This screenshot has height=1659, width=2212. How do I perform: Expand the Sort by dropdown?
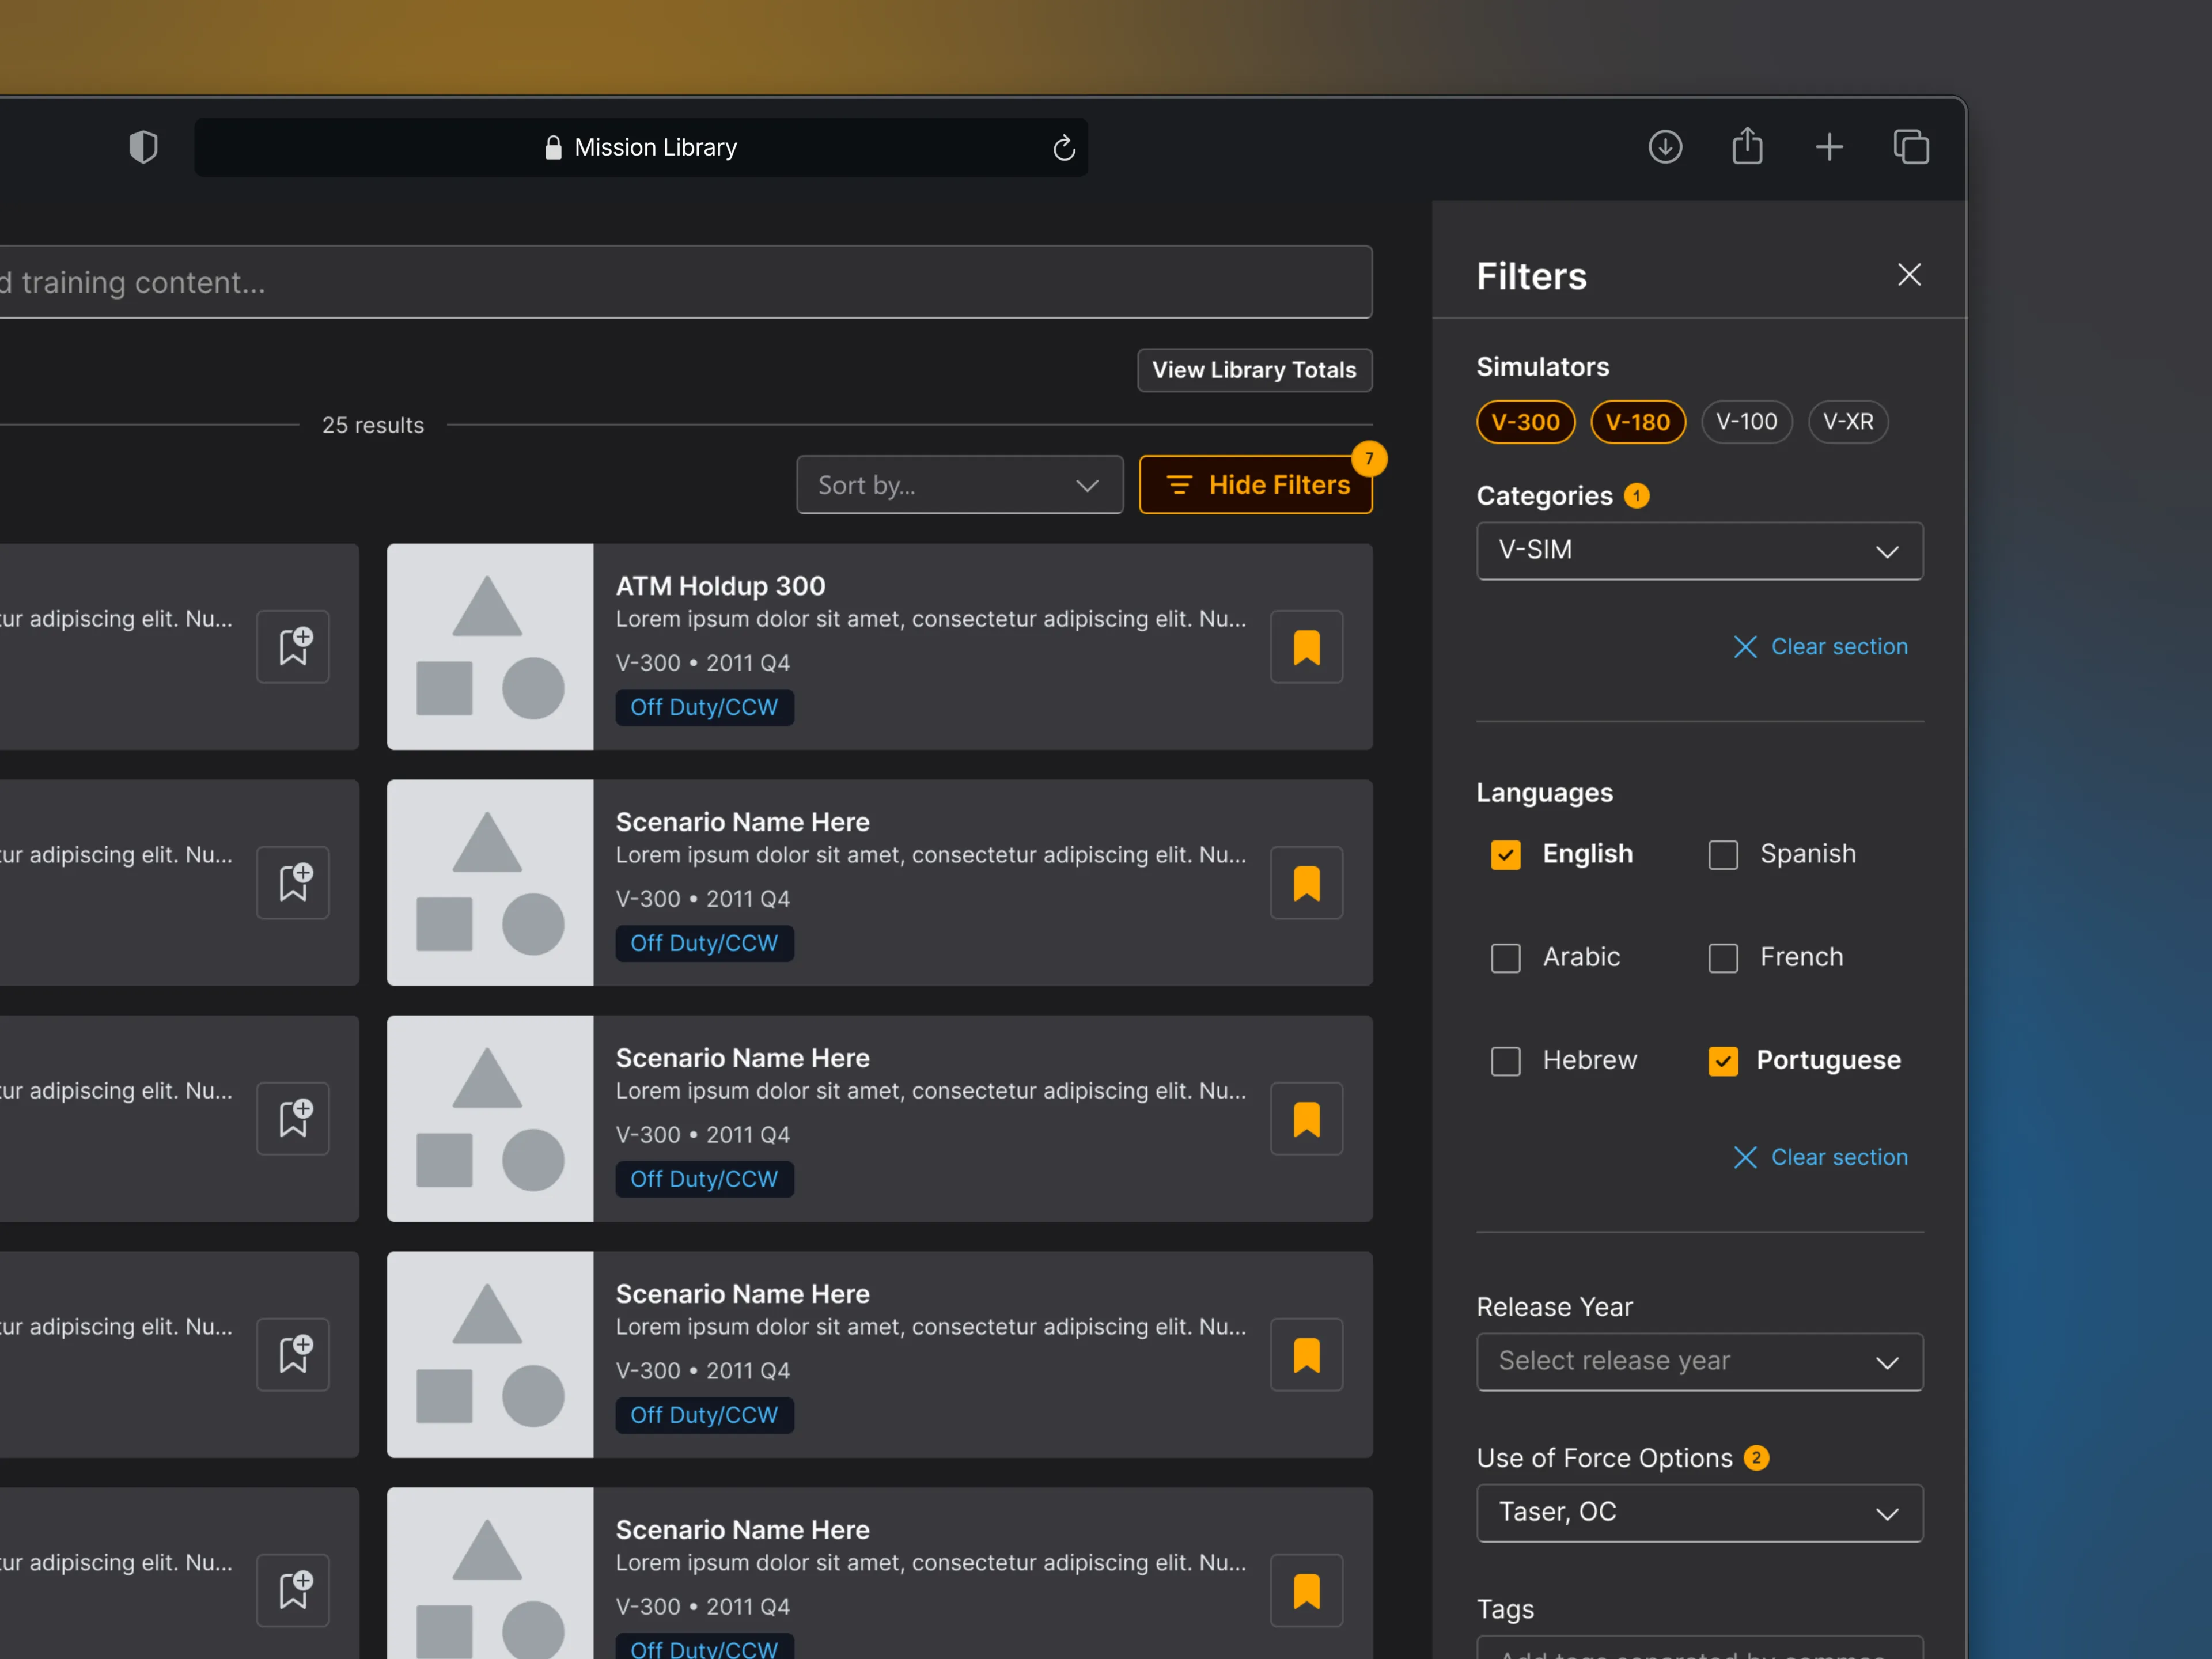tap(960, 485)
